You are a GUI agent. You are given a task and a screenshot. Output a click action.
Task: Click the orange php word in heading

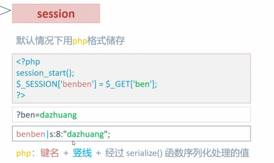(80, 41)
